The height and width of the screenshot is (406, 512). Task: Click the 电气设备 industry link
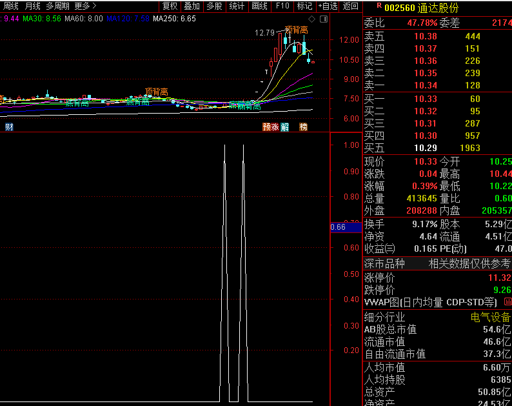(491, 317)
